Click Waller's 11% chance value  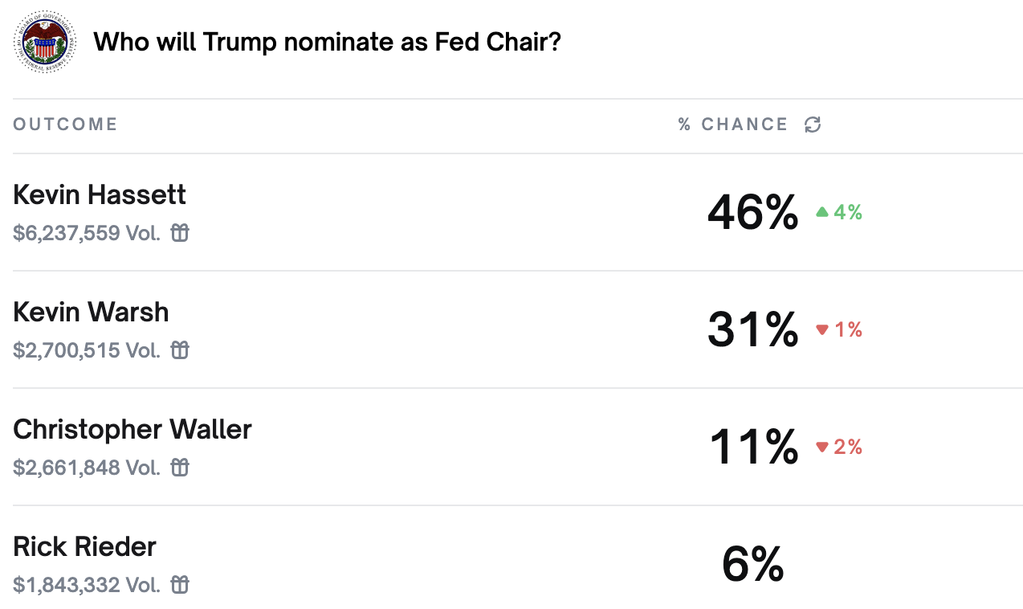tap(753, 447)
